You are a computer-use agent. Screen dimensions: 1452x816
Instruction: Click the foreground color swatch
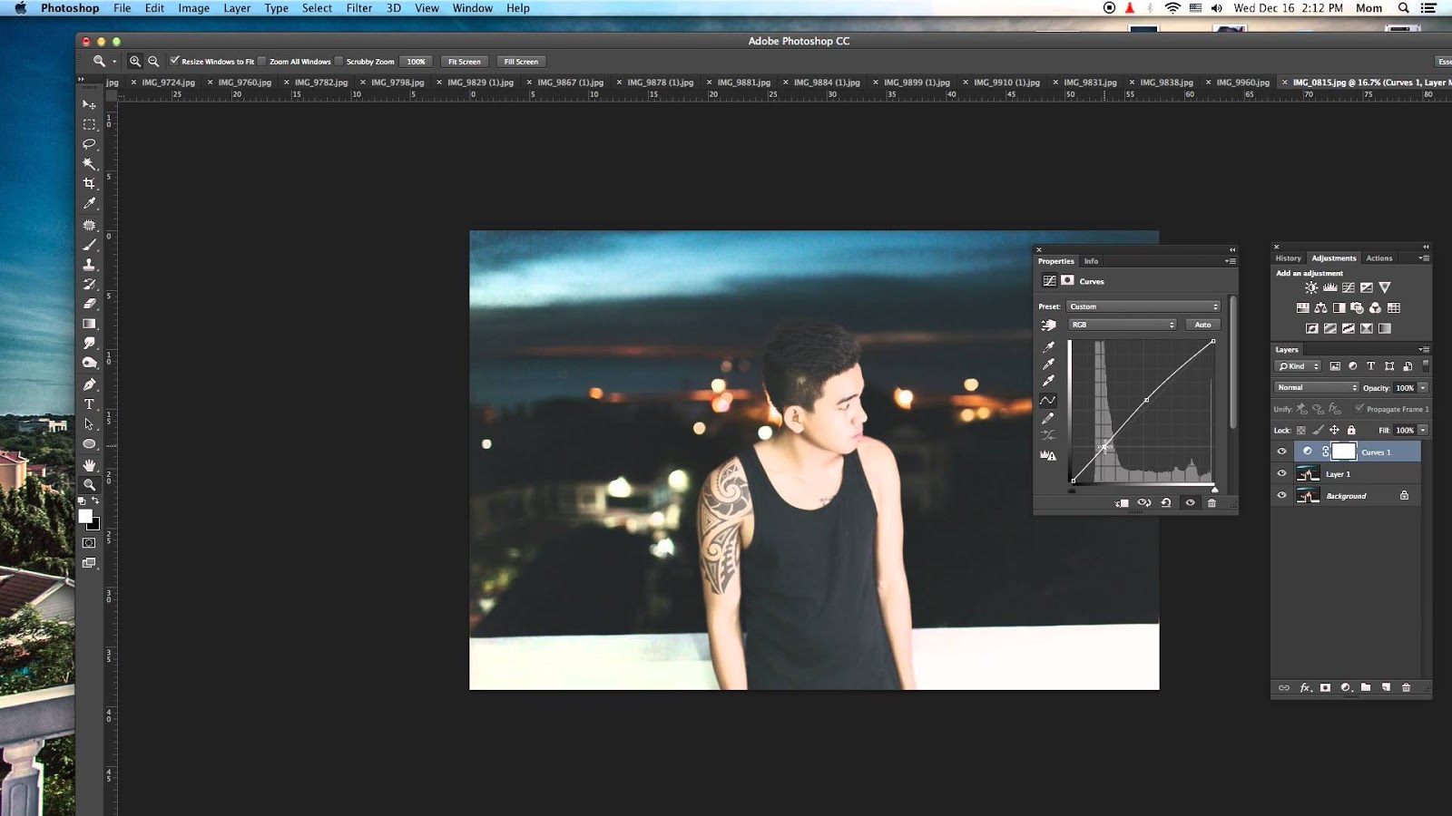pyautogui.click(x=85, y=516)
